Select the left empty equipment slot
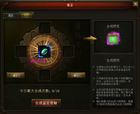 (21, 51)
